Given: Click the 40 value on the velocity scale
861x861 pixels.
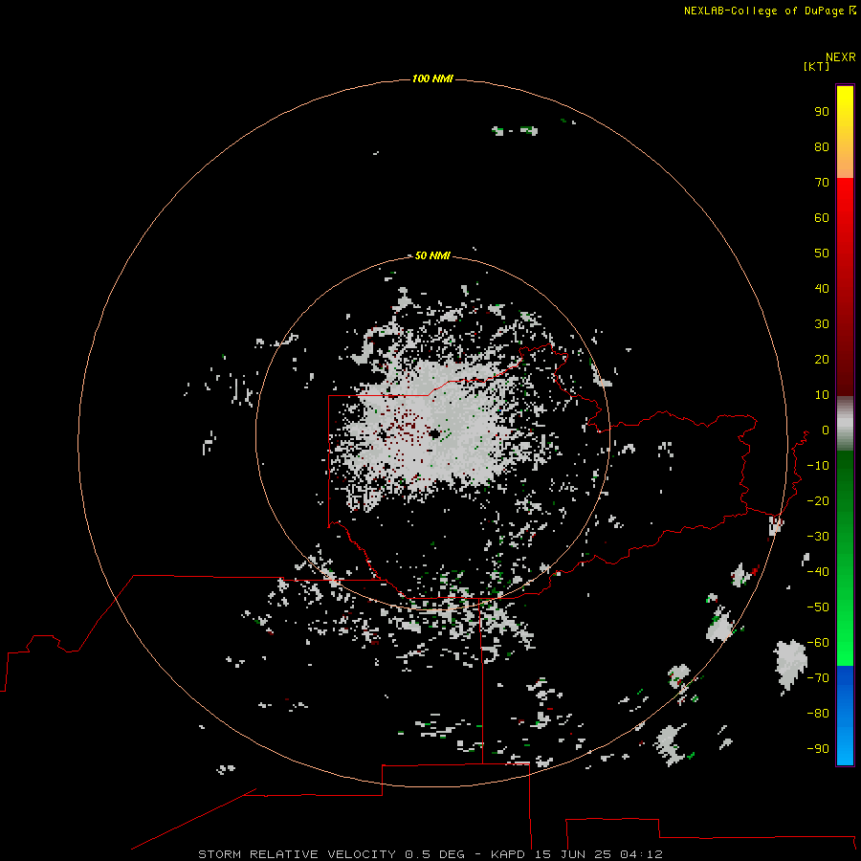Looking at the screenshot, I should [822, 288].
